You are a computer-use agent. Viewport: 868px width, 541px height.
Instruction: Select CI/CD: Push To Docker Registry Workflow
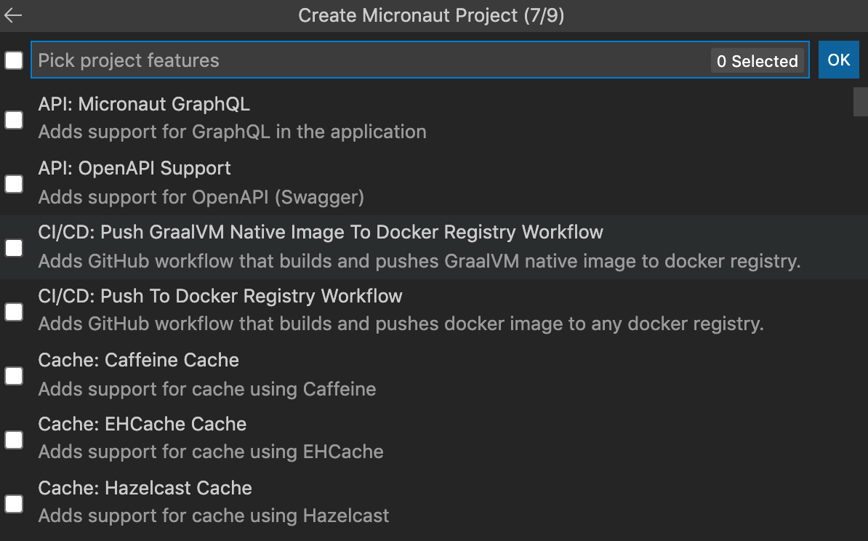[x=220, y=296]
